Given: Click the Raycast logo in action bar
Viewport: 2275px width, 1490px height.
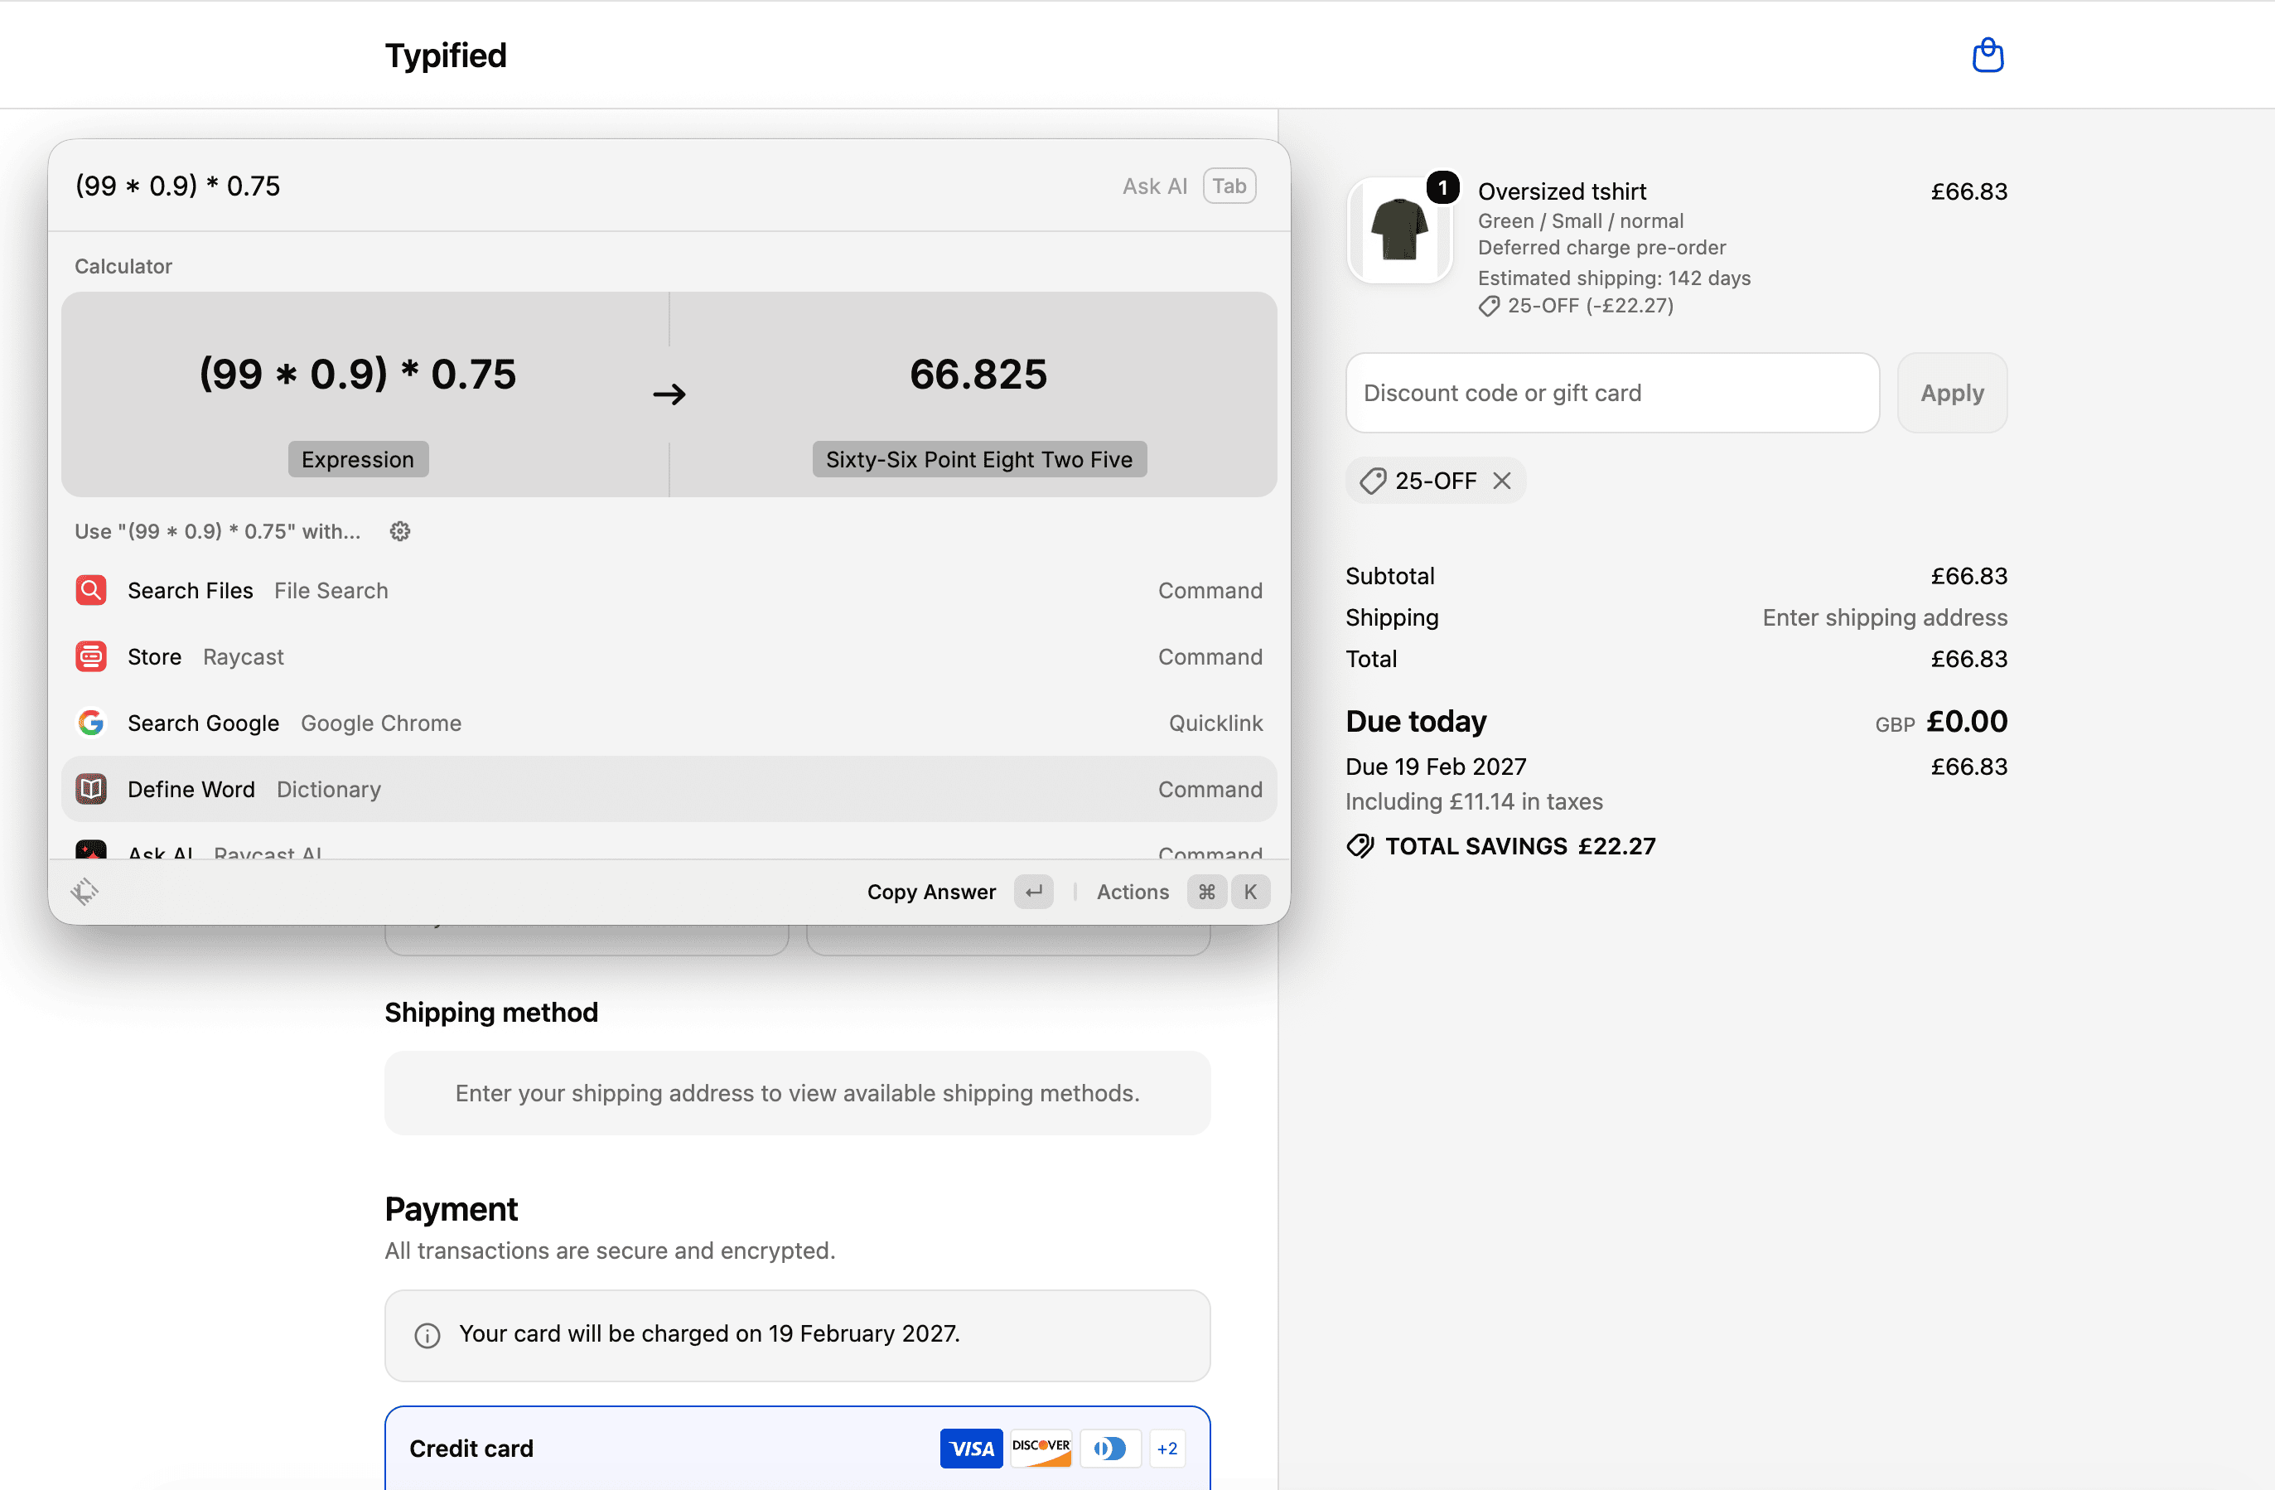Looking at the screenshot, I should (x=85, y=892).
